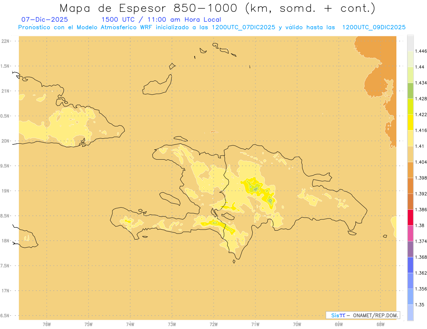This screenshot has width=427, height=329.
Task: Click the '1.368' legend value
Action: point(421,257)
